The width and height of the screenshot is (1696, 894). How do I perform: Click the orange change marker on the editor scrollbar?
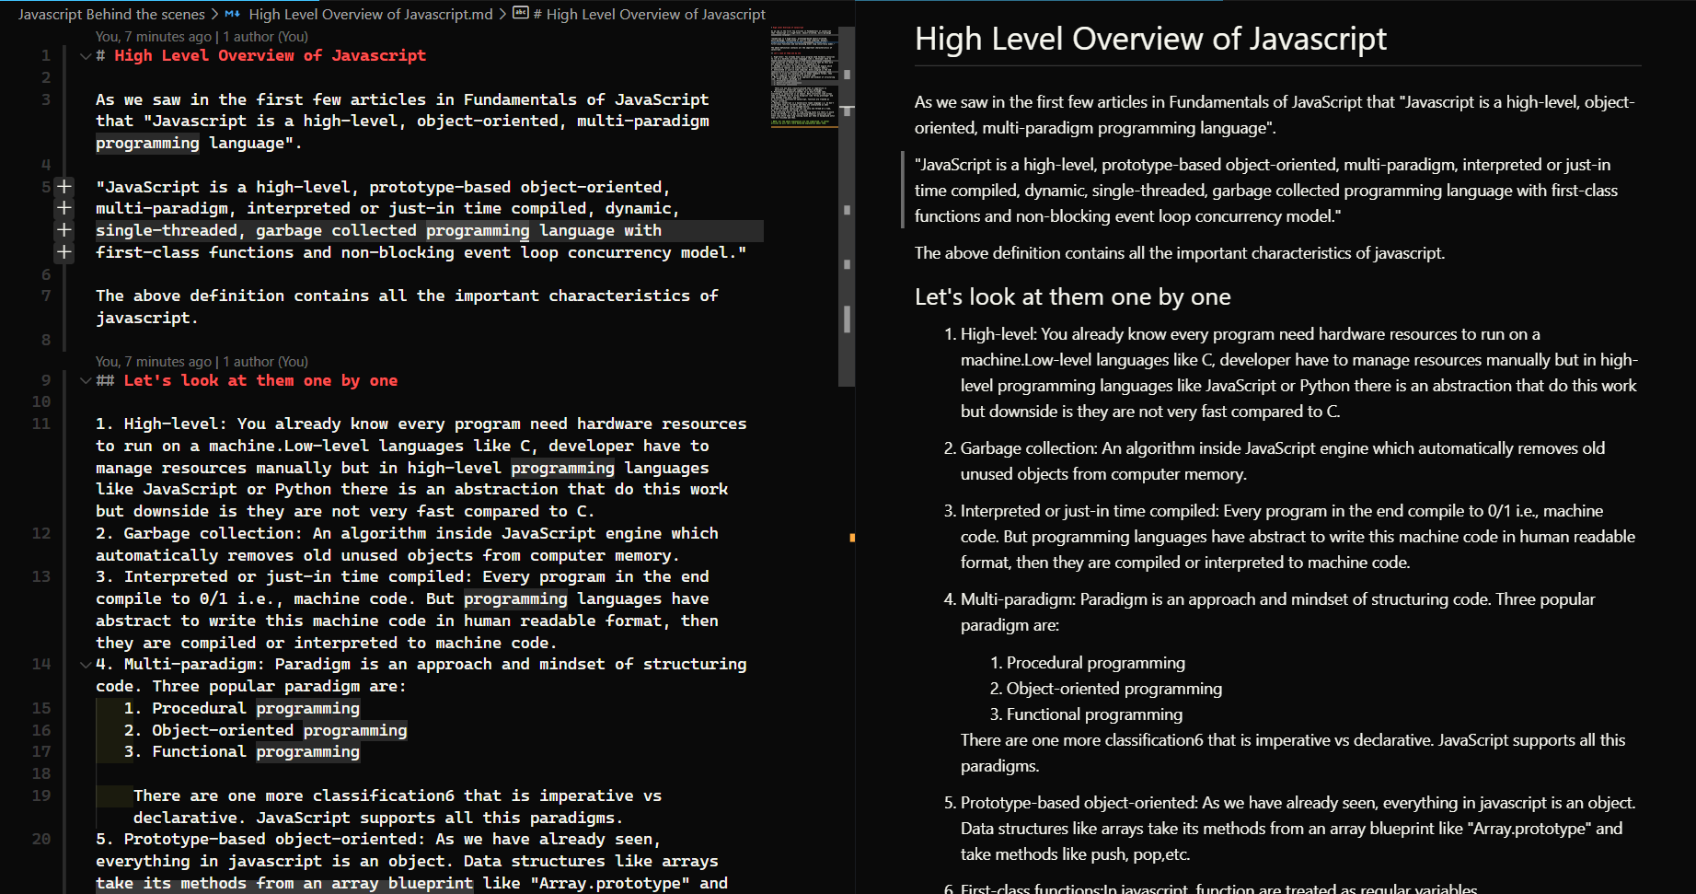click(852, 536)
